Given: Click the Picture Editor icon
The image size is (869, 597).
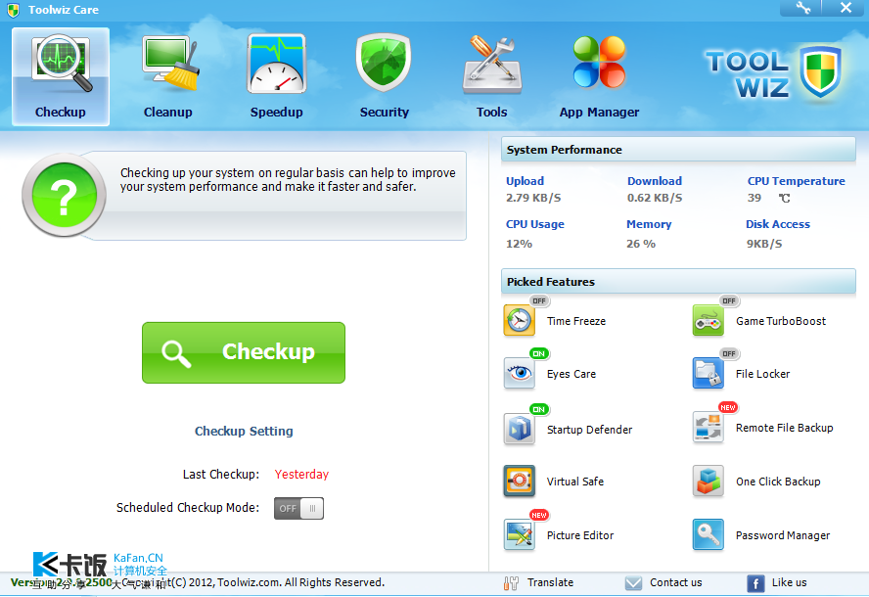Looking at the screenshot, I should coord(520,534).
